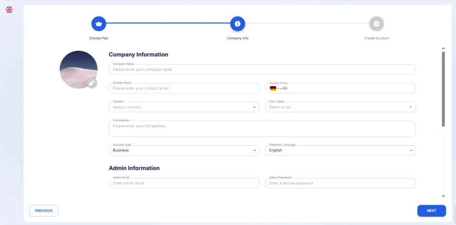Click the UK flag language icon
456x225 pixels.
(x=9, y=9)
